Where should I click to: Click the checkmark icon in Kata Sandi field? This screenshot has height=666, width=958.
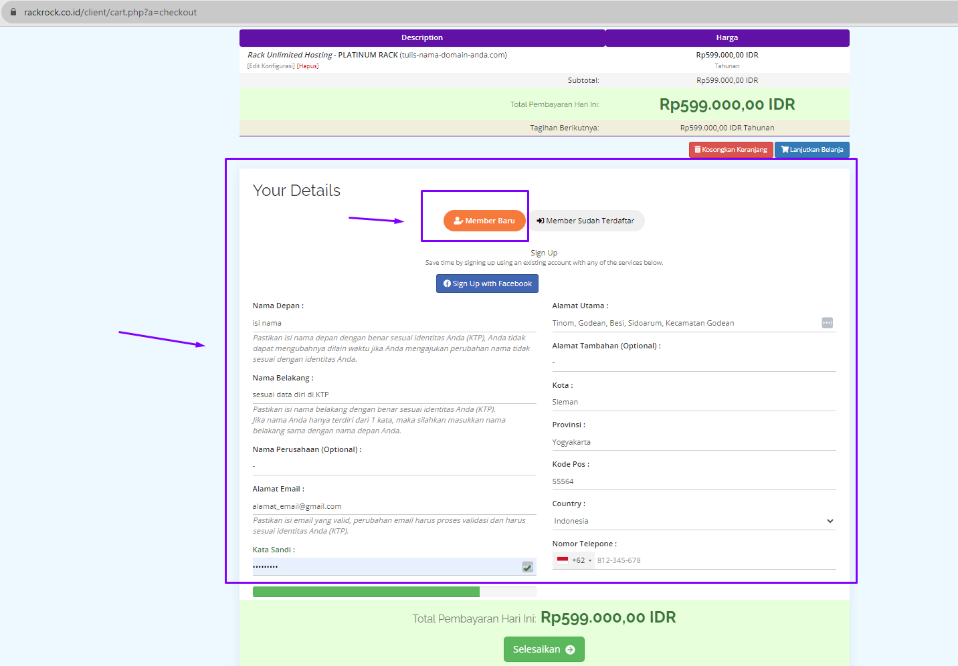click(527, 567)
